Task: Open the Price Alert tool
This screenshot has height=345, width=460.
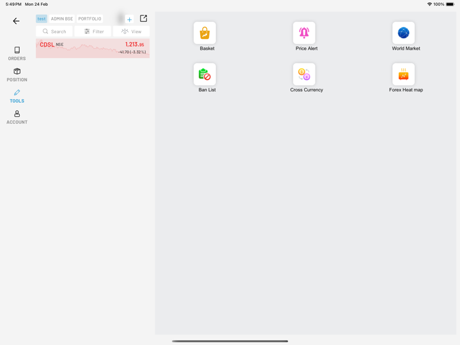Action: click(x=304, y=33)
